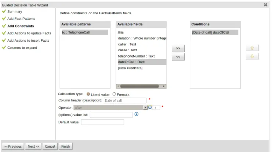Viewport: 273px width, 152px height.
Task: Click the Available fields horizontal scrollbar
Action: 139,86
